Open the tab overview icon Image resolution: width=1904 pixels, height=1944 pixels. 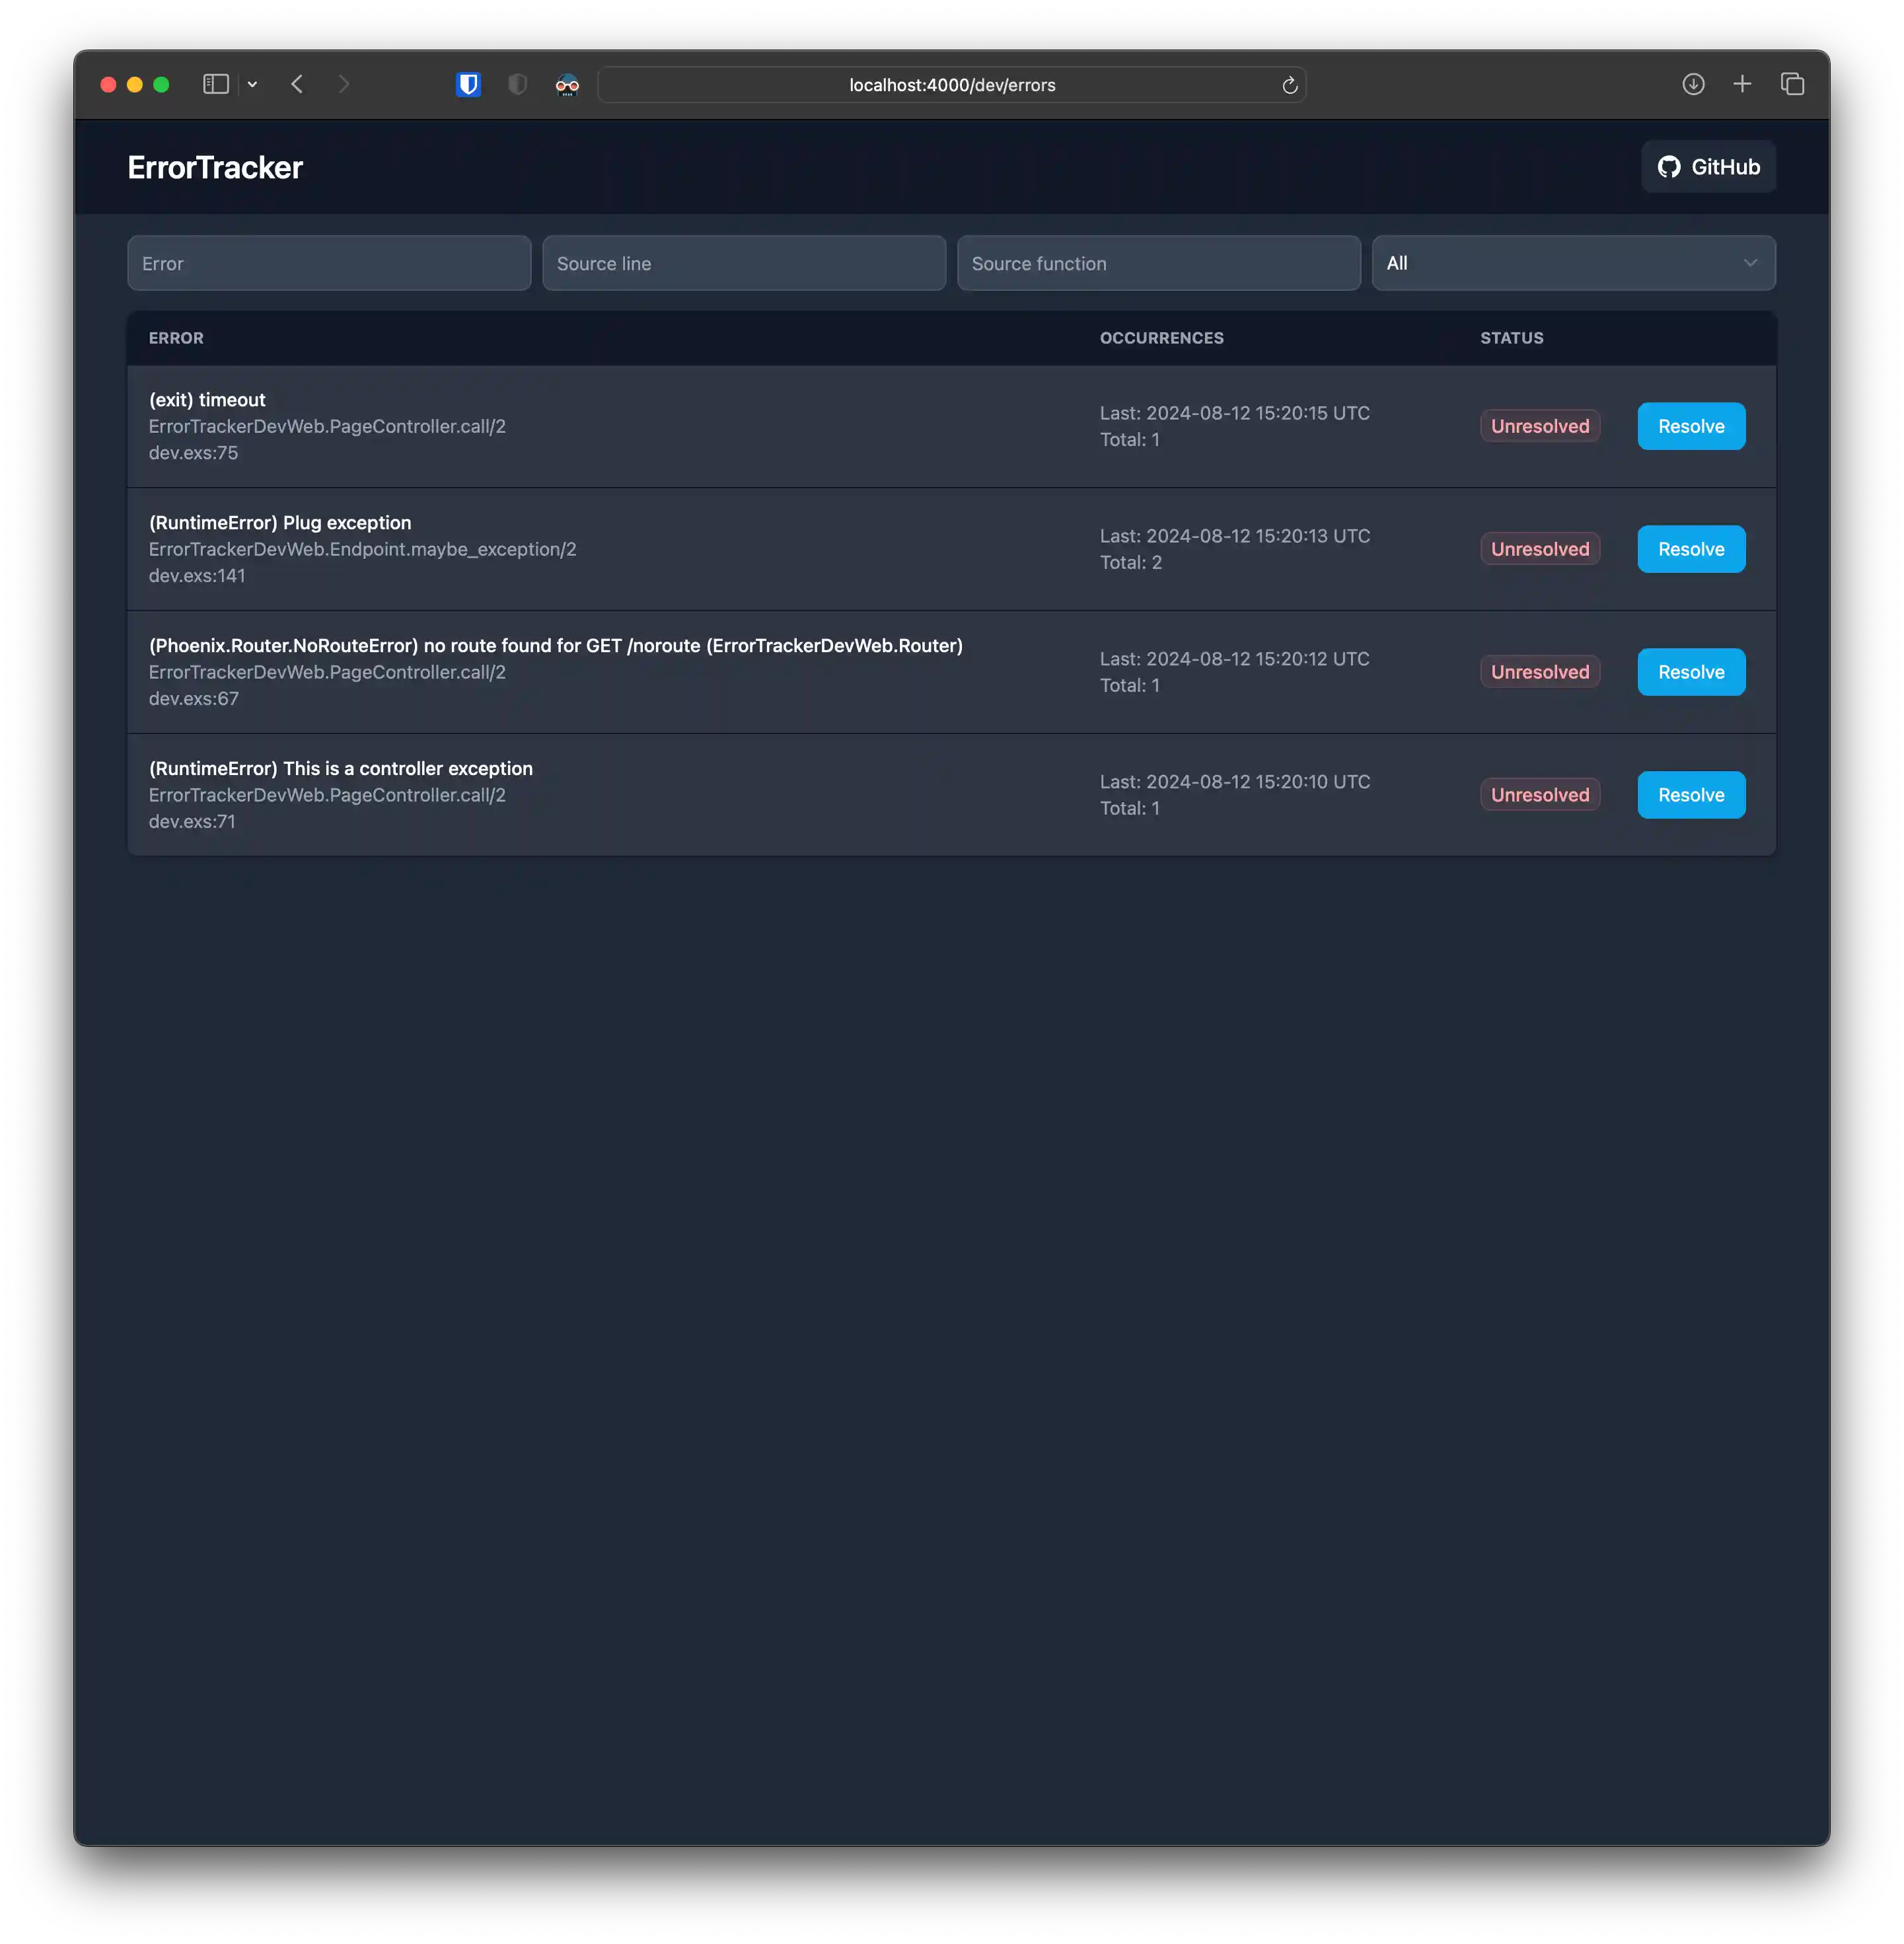tap(1792, 84)
